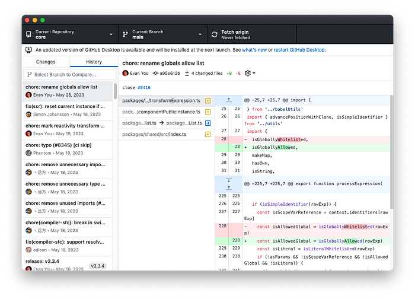
Task: Click the changed files plus-minus icon
Action: tap(187, 73)
